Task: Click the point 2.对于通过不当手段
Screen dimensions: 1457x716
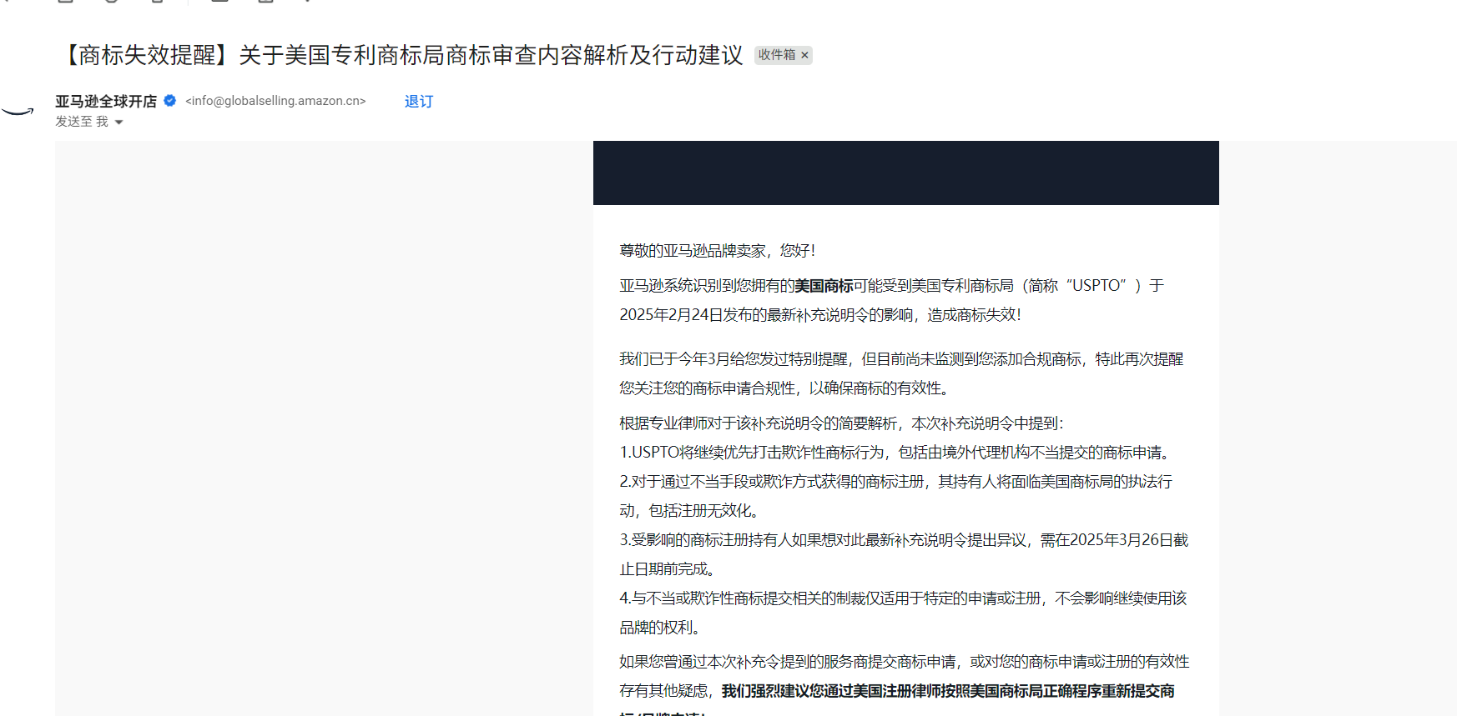Action: click(x=895, y=482)
